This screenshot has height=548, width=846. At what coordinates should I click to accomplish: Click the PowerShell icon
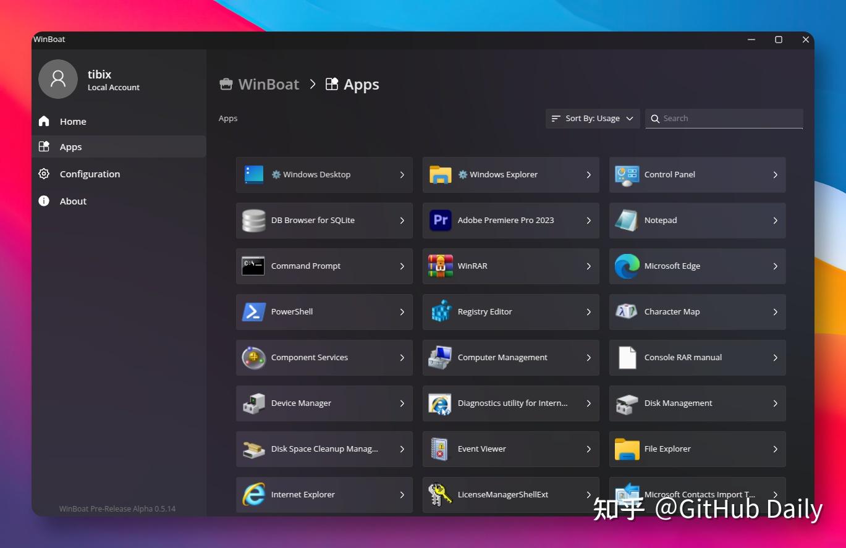pyautogui.click(x=254, y=312)
